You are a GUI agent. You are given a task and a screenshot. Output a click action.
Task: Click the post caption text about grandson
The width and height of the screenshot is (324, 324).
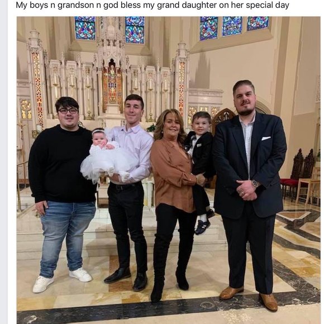(x=153, y=5)
